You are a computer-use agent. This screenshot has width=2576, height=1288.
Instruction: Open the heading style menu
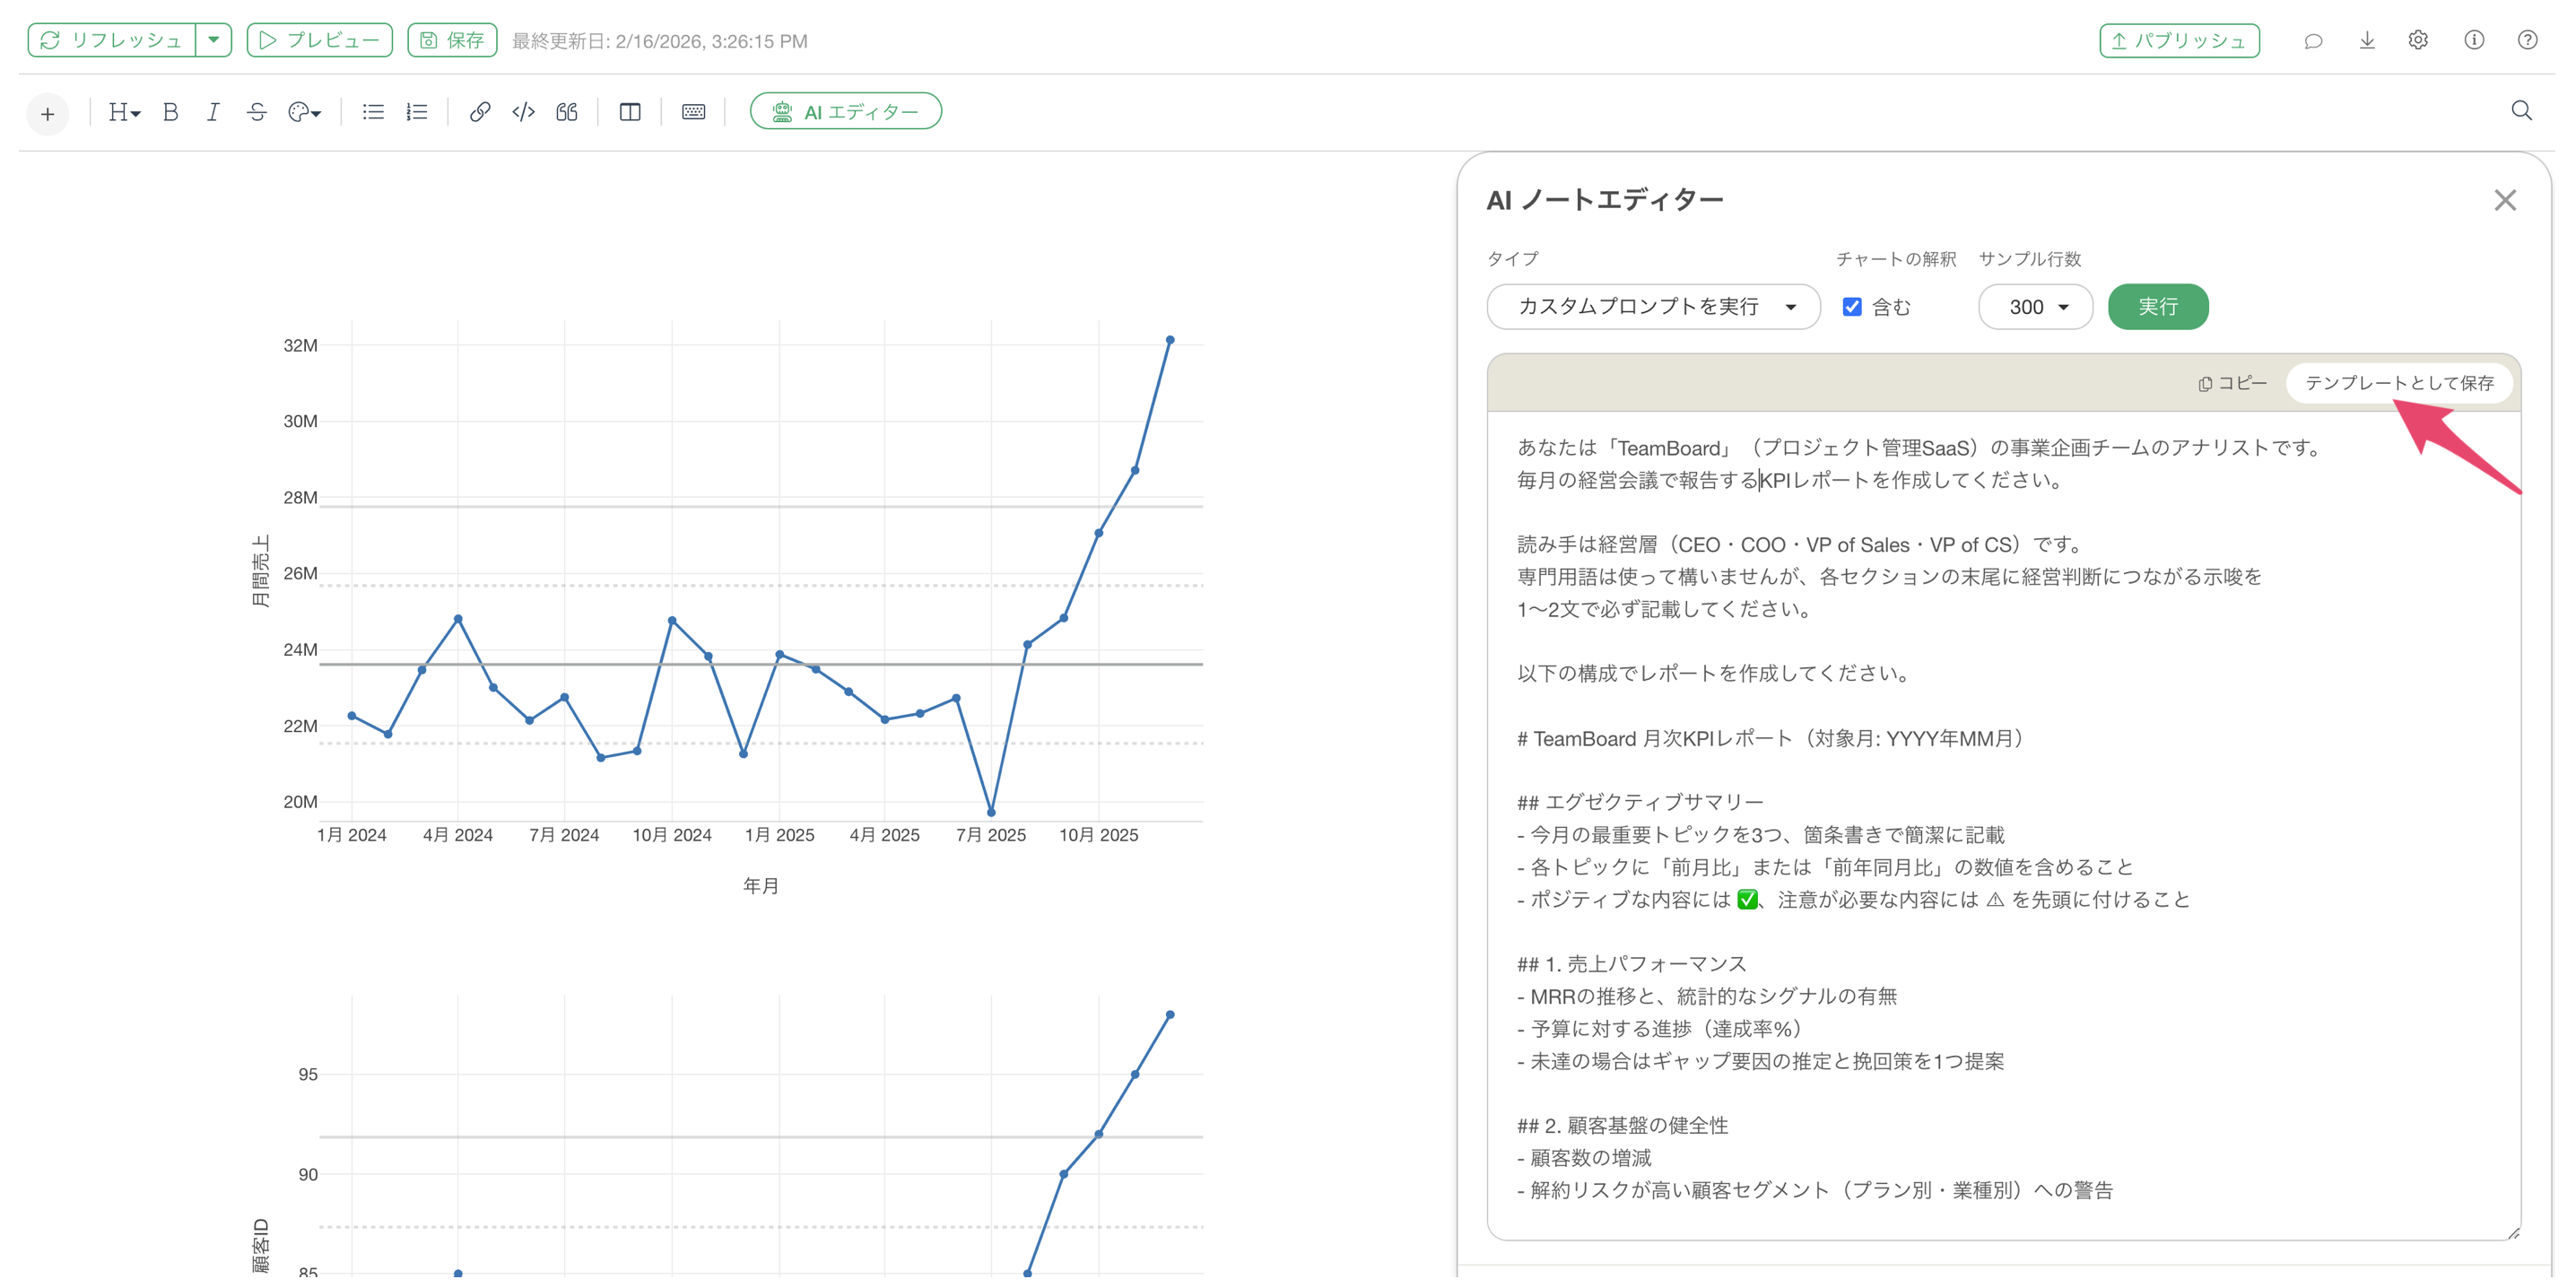tap(124, 112)
